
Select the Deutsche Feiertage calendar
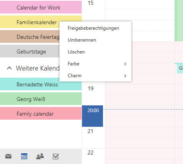[30, 36]
